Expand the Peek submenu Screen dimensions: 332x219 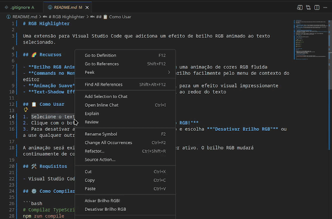point(125,72)
